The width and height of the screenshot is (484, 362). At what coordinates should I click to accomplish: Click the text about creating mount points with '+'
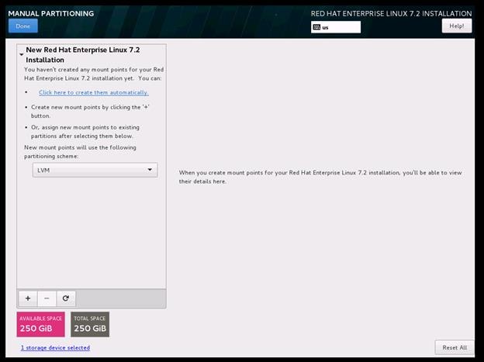pos(90,112)
